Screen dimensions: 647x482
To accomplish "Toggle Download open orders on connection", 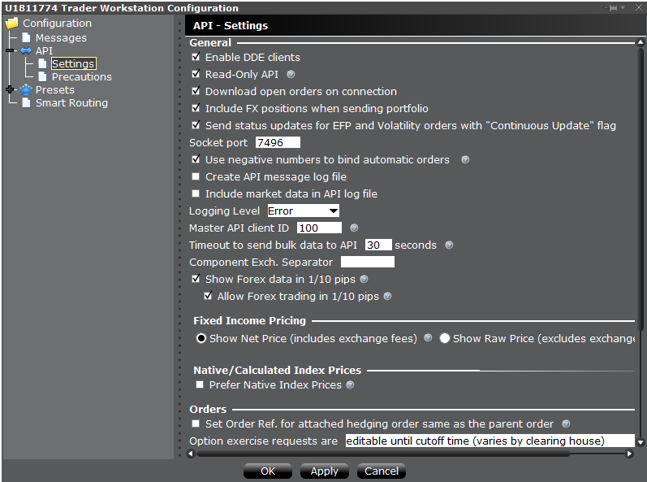I will [x=196, y=91].
